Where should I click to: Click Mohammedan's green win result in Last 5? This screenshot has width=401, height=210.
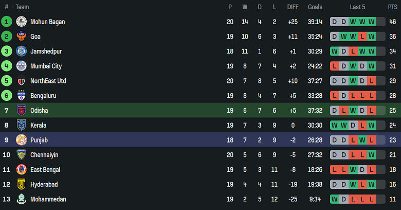334,199
